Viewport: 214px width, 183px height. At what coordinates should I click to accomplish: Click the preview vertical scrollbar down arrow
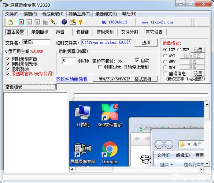207,163
